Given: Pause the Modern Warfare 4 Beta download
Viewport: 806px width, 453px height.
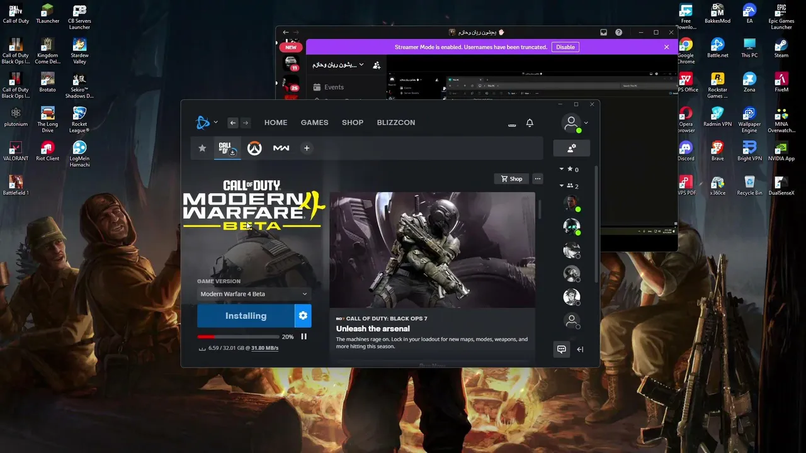Looking at the screenshot, I should tap(304, 337).
